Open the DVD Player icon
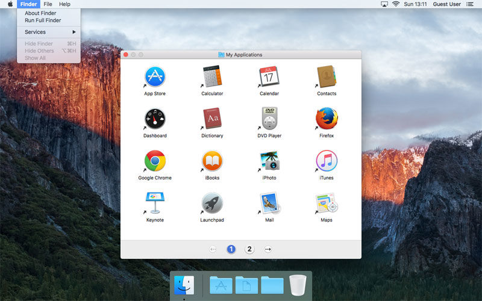482x301 pixels. click(x=269, y=119)
